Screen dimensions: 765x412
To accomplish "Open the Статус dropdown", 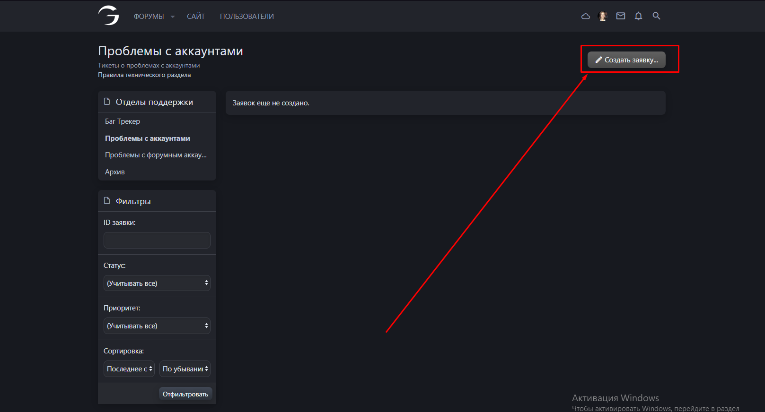I will coord(157,283).
